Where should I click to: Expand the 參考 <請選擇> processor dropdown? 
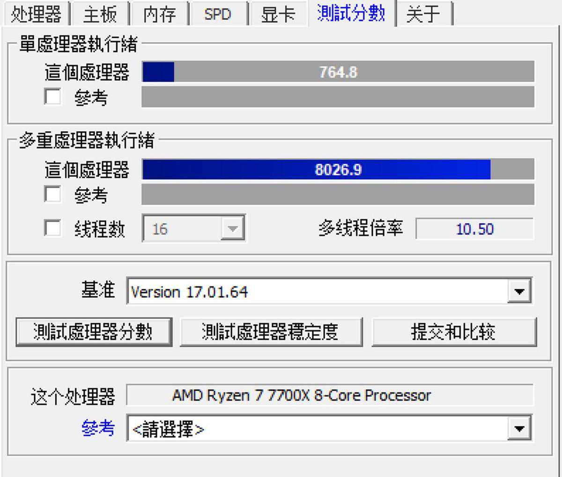[519, 428]
